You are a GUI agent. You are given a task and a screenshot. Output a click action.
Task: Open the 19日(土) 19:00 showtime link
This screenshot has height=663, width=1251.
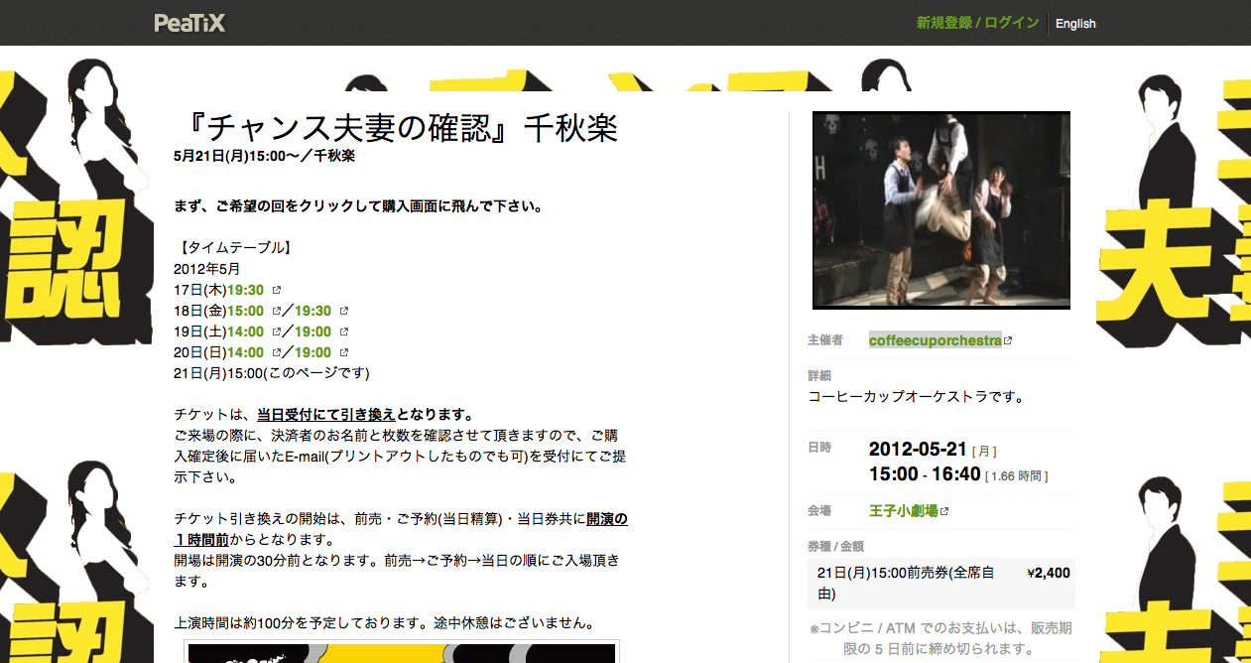pos(313,331)
